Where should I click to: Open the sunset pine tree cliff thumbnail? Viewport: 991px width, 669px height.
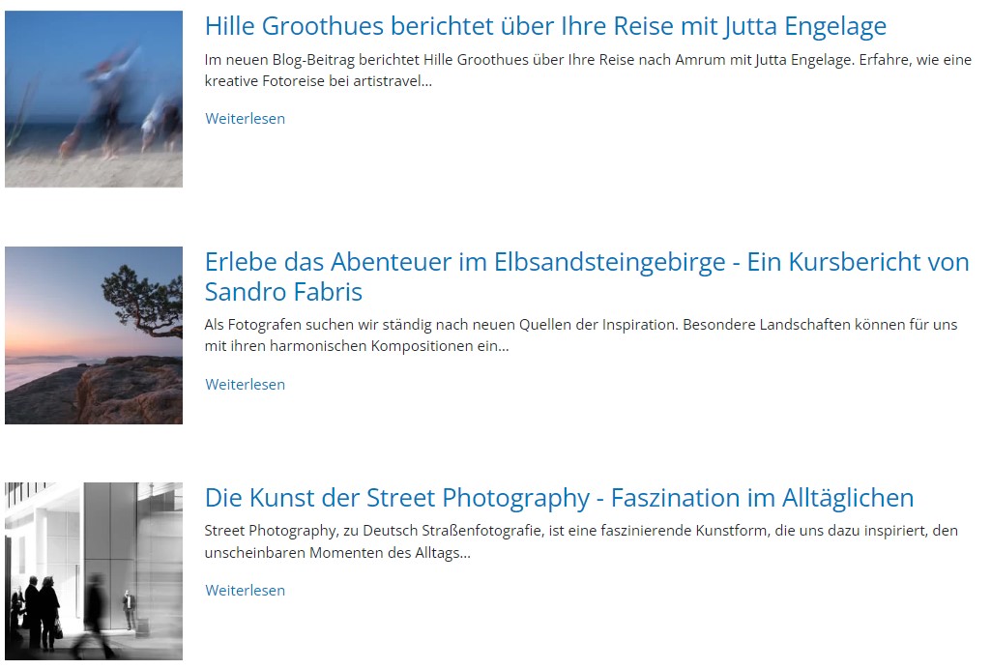[94, 334]
